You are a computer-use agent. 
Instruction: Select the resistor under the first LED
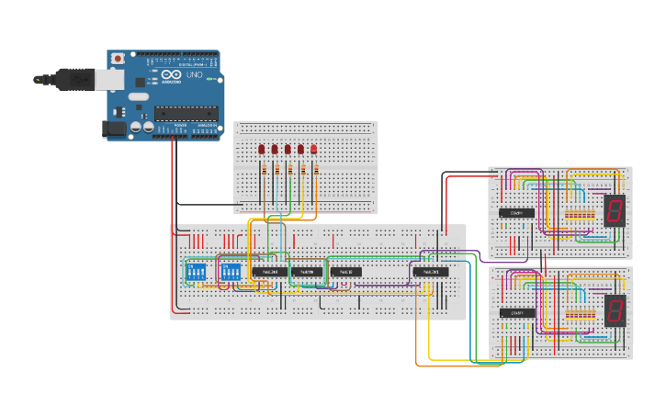(265, 170)
